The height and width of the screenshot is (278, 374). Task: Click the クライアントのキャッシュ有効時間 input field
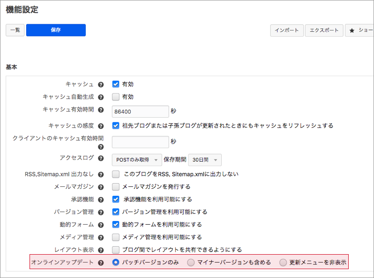point(141,142)
